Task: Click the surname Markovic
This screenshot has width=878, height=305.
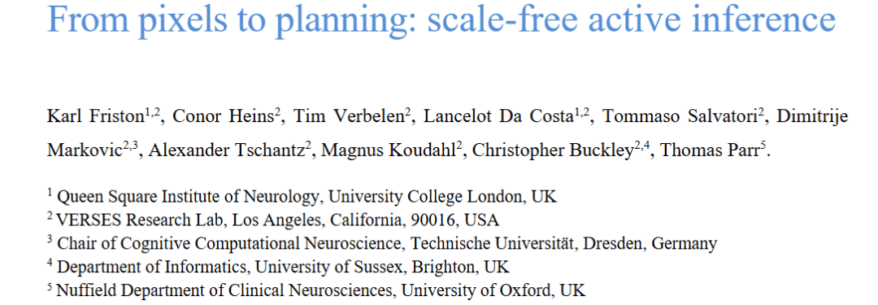Action: [x=84, y=150]
